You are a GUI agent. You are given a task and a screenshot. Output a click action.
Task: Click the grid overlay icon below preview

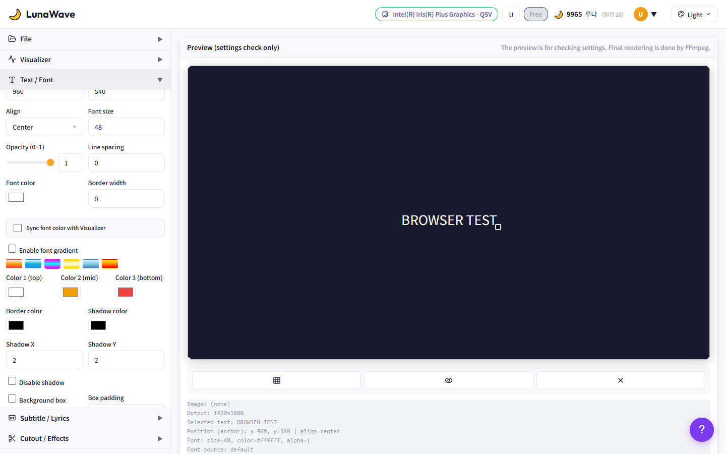276,380
